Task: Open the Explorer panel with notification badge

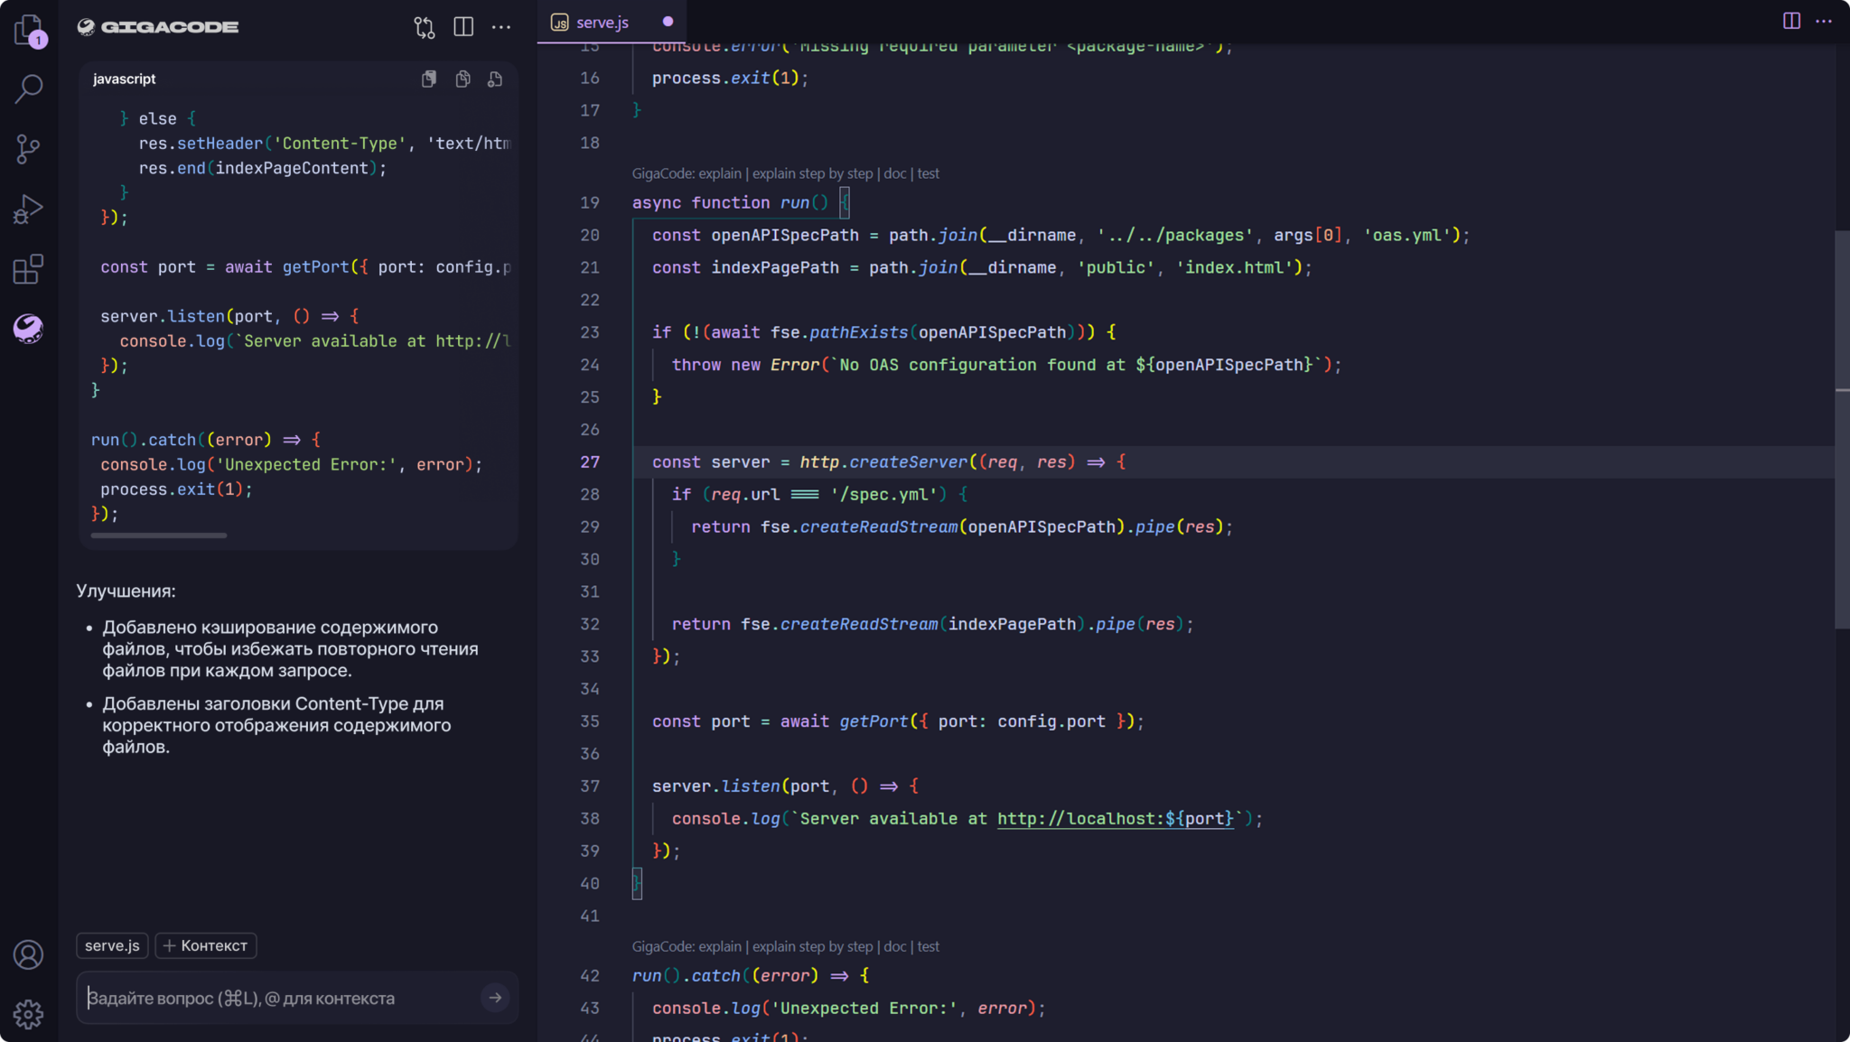Action: click(28, 30)
